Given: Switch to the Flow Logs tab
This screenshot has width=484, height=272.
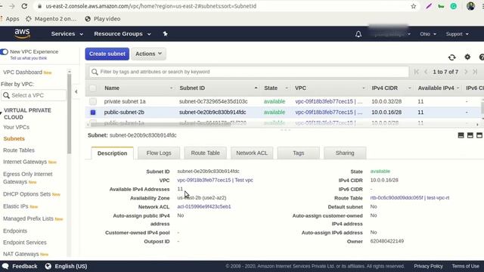Looking at the screenshot, I should tap(159, 153).
